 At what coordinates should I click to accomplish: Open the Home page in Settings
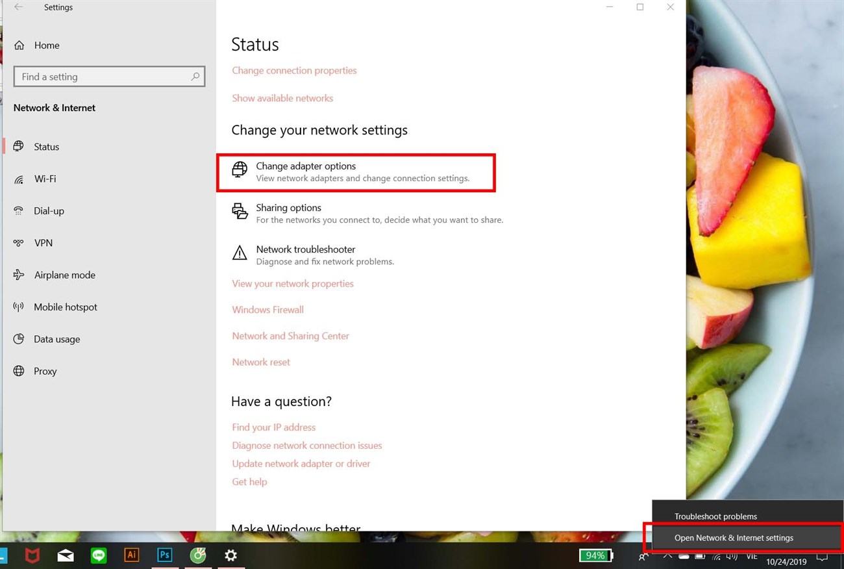coord(37,45)
